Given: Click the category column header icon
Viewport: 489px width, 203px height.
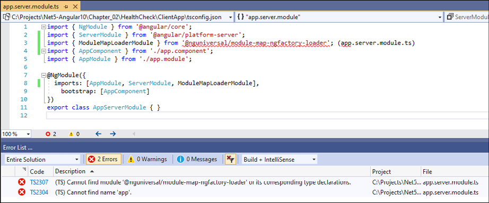Looking at the screenshot, I should coord(24,169).
